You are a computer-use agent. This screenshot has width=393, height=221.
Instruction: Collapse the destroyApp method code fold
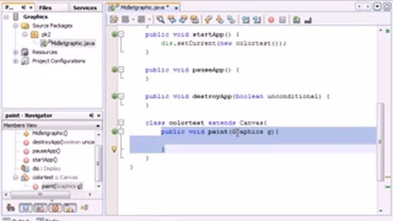point(122,96)
